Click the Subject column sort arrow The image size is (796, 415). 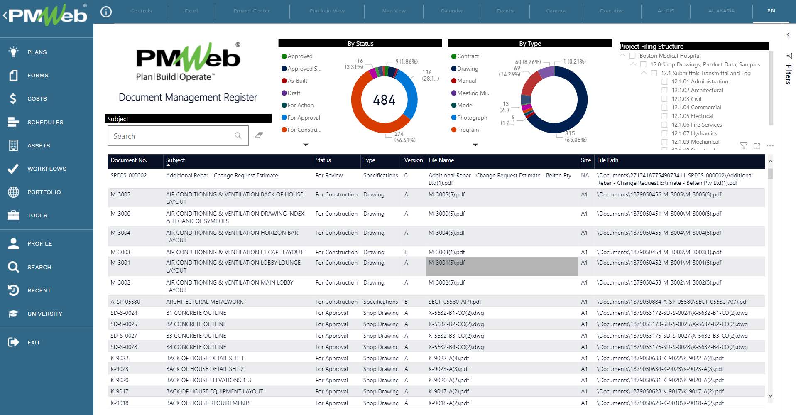point(168,165)
